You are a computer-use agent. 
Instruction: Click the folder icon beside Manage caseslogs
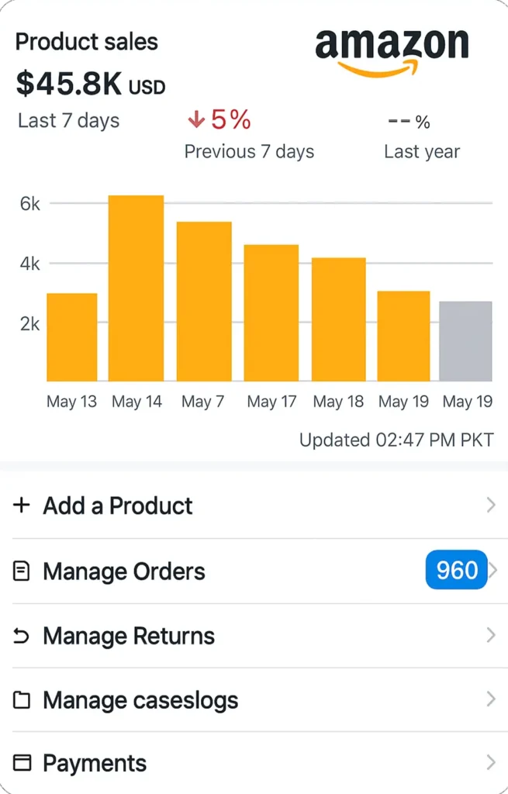pos(21,700)
